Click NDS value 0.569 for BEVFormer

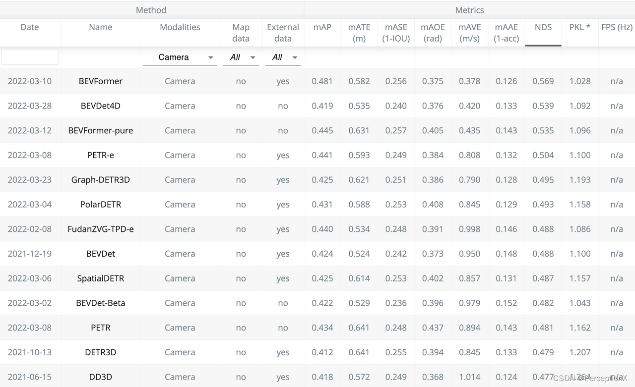[x=543, y=81]
